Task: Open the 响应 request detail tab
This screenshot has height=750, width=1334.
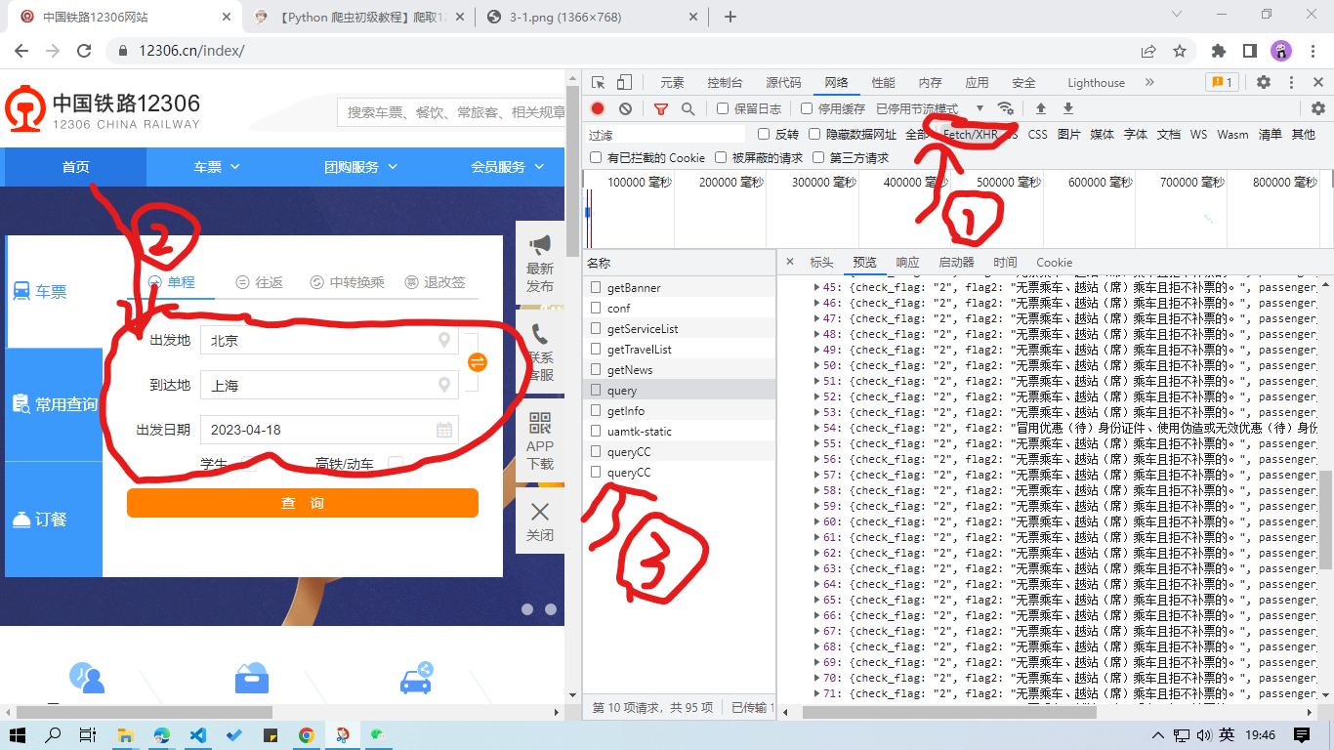Action: tap(907, 262)
